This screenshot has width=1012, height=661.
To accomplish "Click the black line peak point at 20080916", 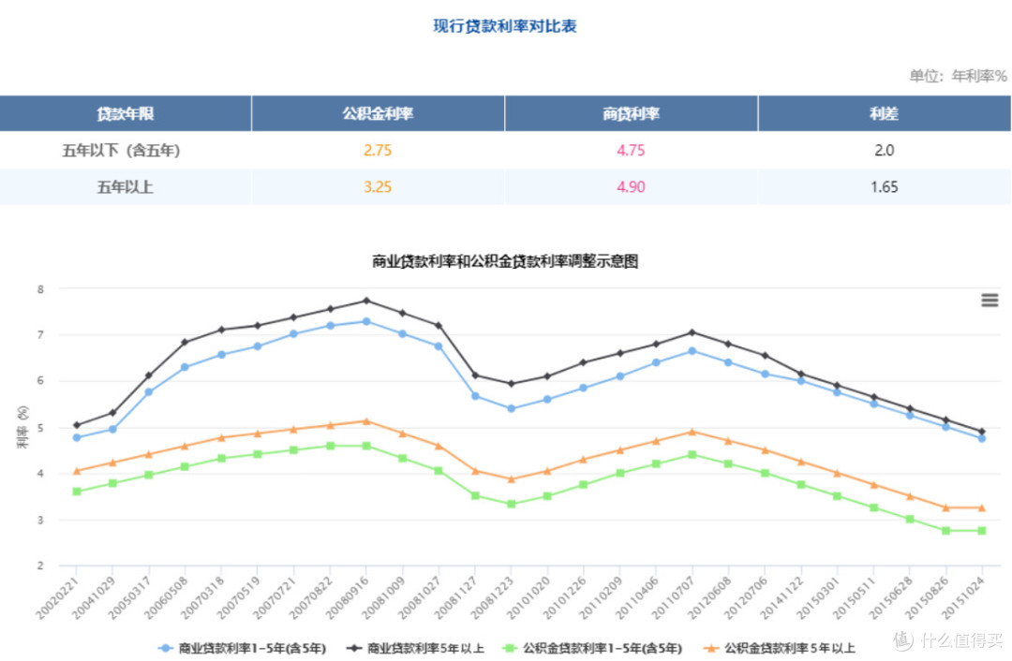I will point(366,301).
